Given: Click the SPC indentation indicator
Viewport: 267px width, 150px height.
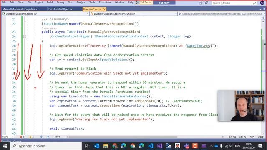Looking at the screenshot, I should coord(252,137).
